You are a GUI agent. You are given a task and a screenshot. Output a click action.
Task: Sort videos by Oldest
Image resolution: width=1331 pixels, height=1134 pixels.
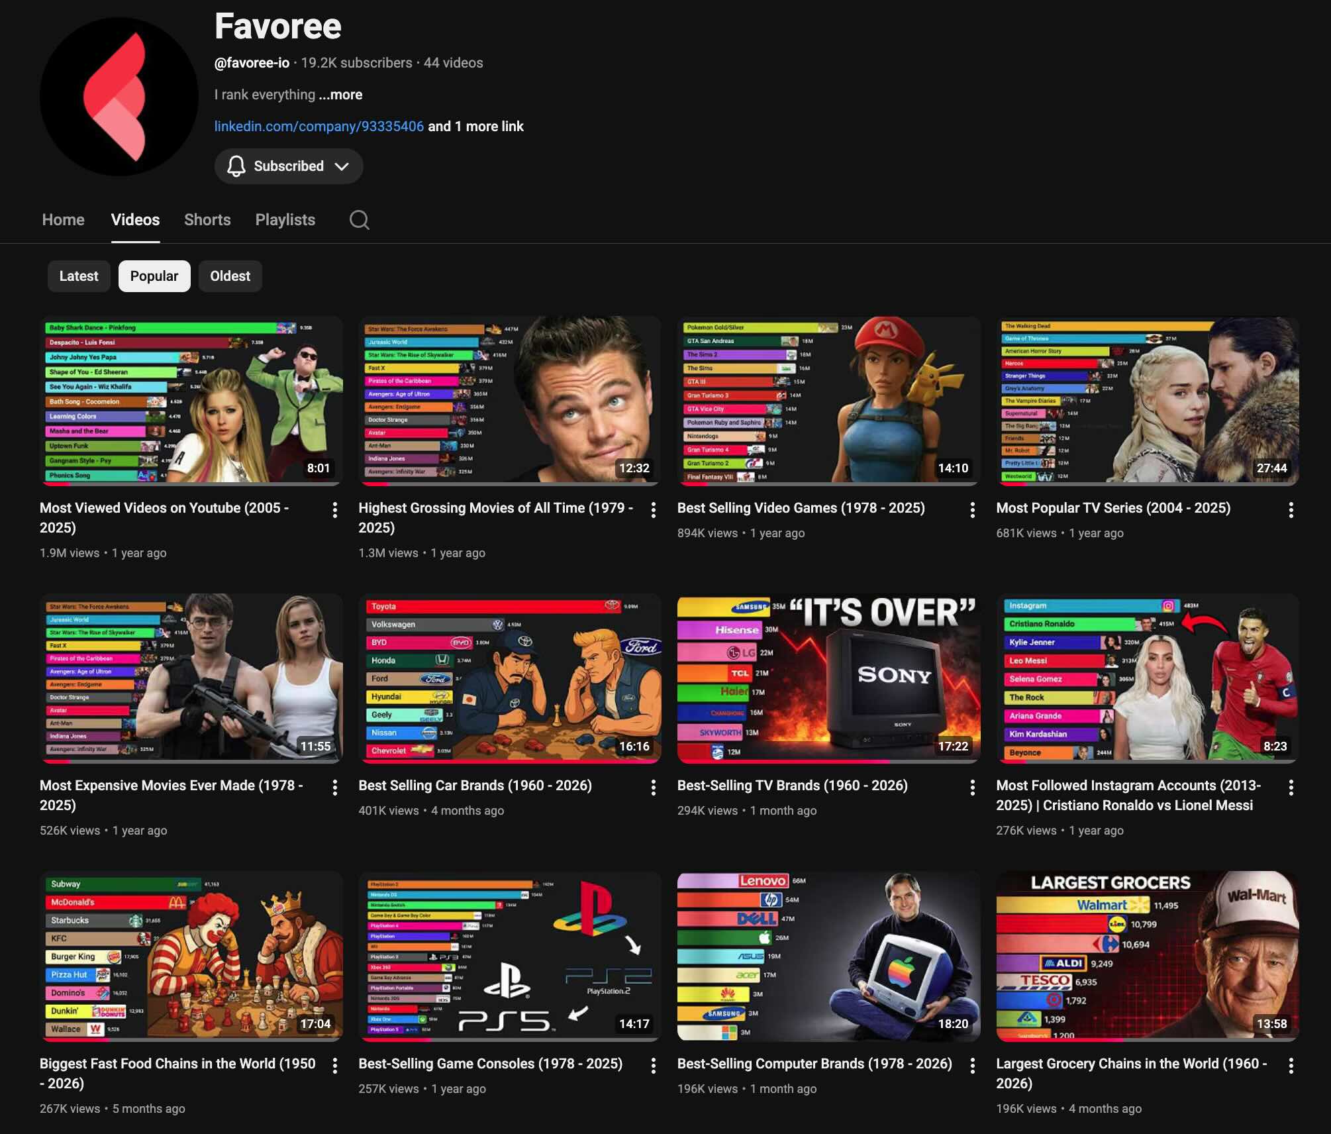pyautogui.click(x=230, y=276)
